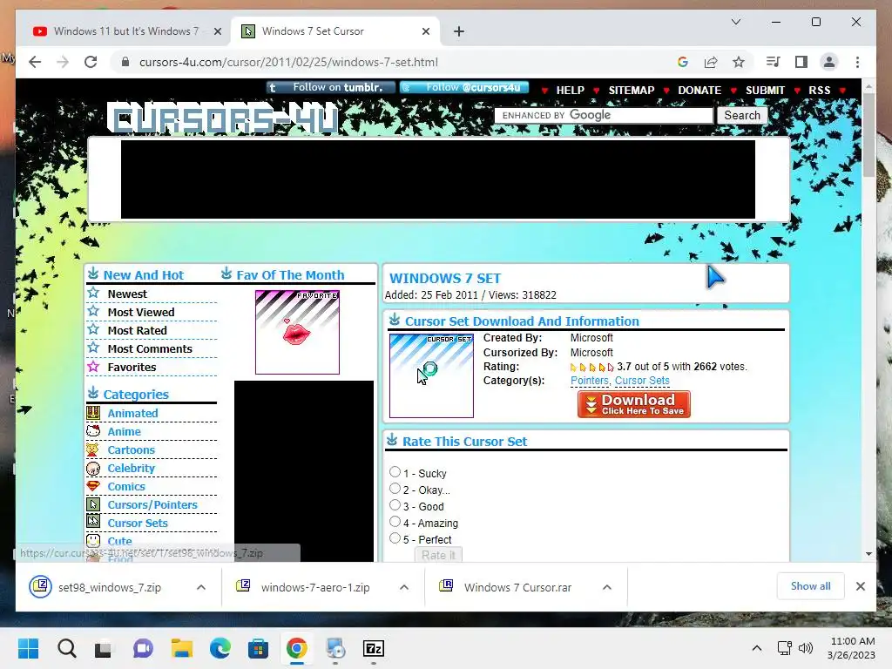Expand options for set98_windows_7.zip download
Image resolution: width=892 pixels, height=669 pixels.
click(x=201, y=587)
